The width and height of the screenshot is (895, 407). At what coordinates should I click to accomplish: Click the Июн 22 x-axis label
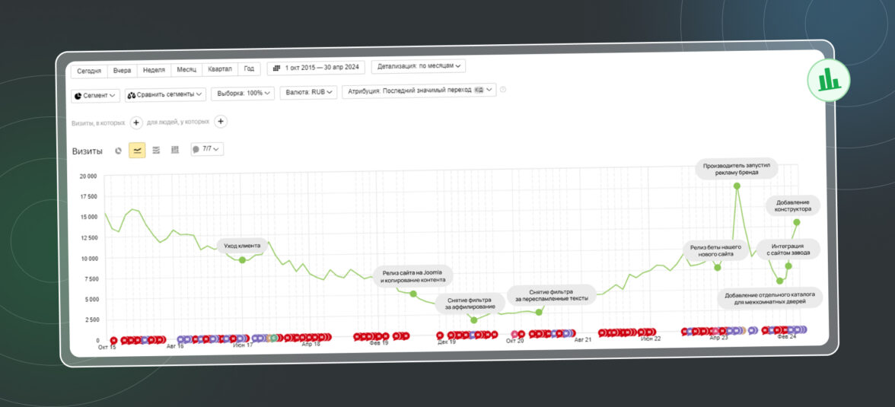point(651,339)
